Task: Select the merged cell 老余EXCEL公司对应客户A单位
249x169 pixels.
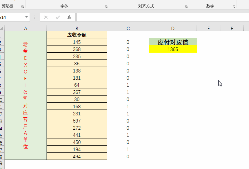Action: pyautogui.click(x=26, y=95)
